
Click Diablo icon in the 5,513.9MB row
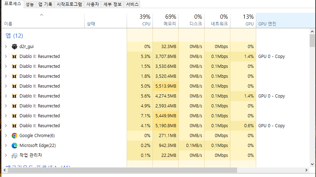tap(14, 86)
